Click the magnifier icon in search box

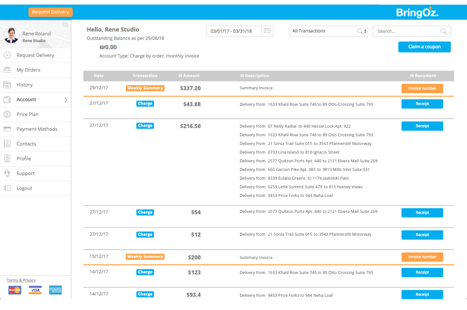[x=443, y=31]
